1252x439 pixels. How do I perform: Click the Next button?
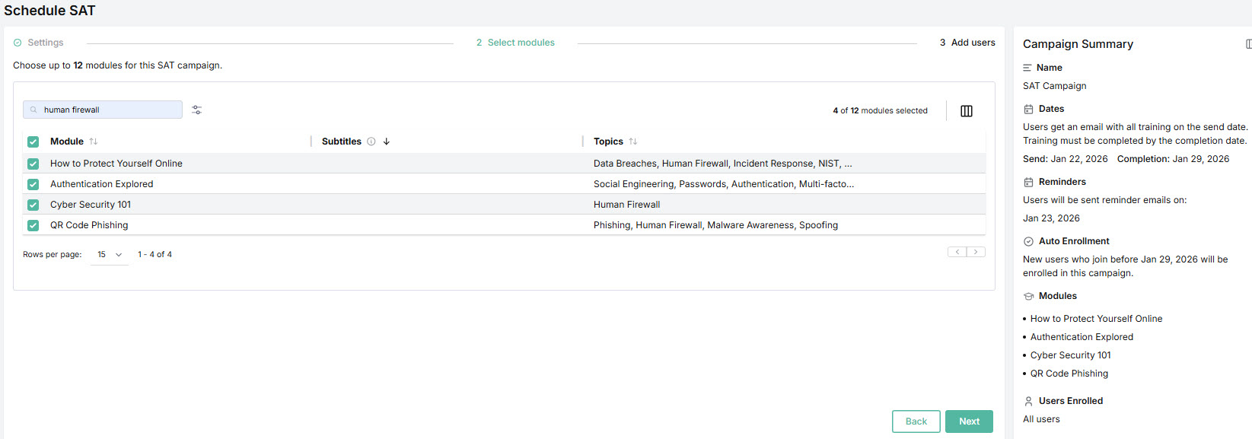[x=969, y=422]
